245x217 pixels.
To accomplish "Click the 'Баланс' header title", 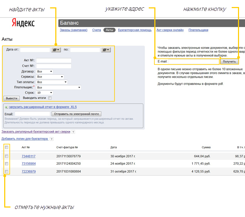I will click(x=69, y=23).
